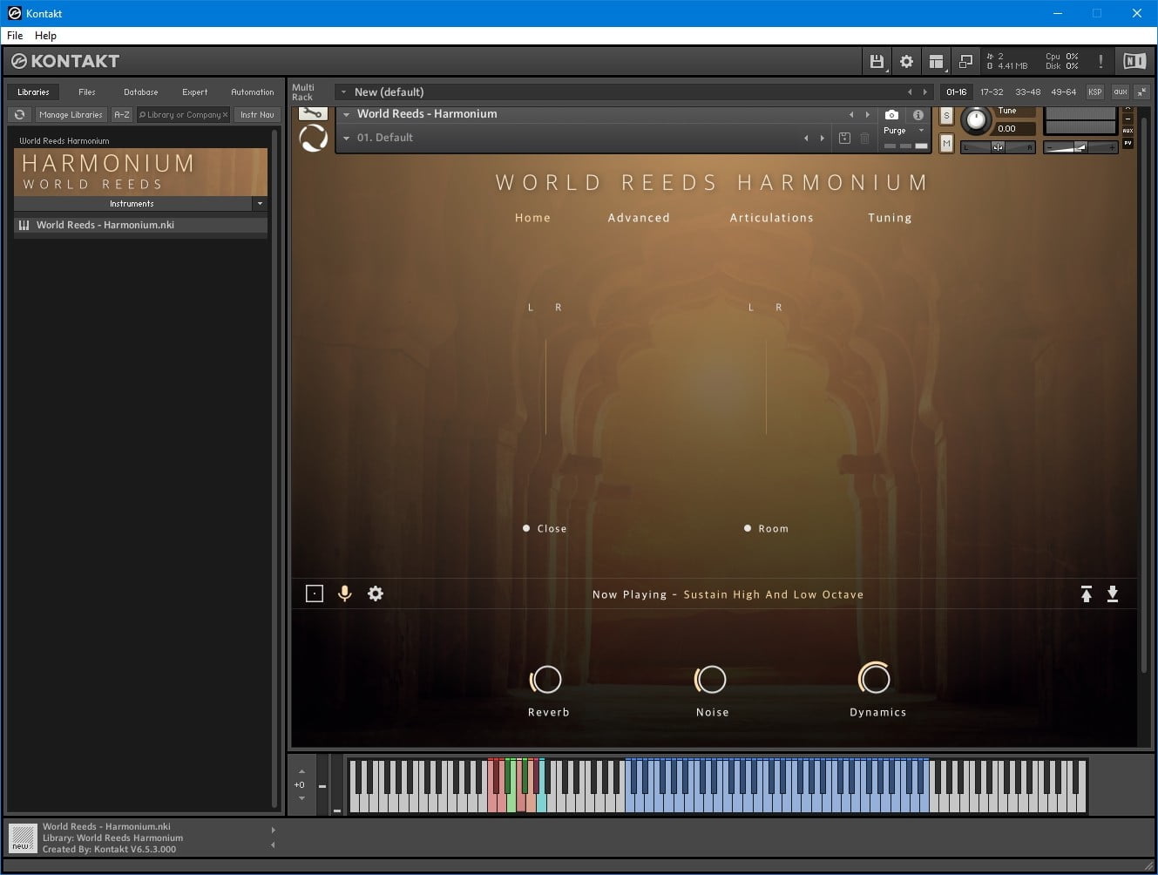
Task: Click Manage Libraries button
Action: coord(71,114)
